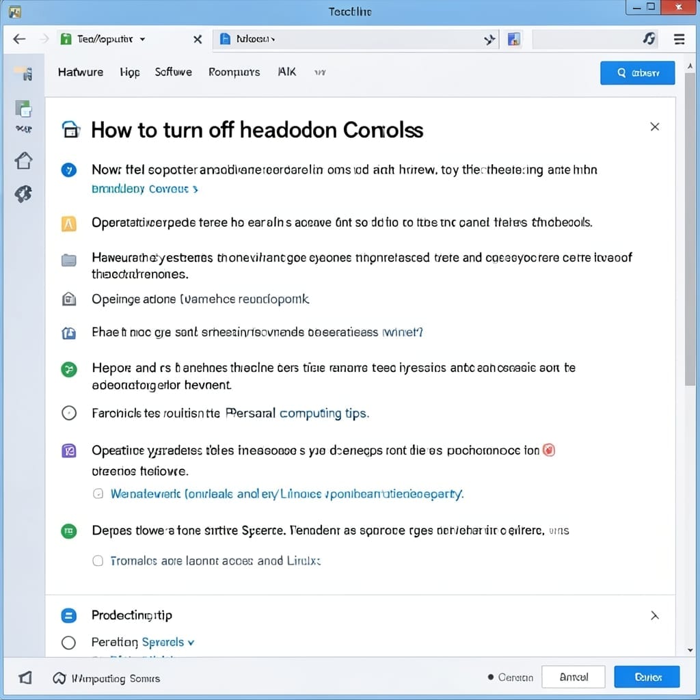Click the icon beside the How to turn off heading
This screenshot has width=700, height=700.
click(x=70, y=130)
